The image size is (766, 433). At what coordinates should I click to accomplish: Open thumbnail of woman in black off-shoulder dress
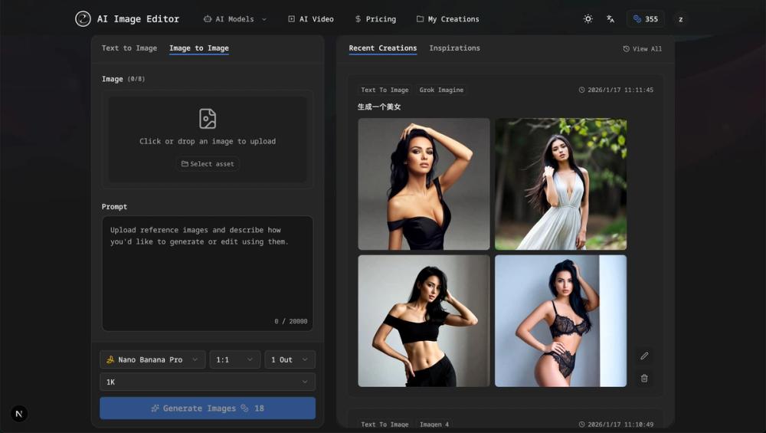pos(424,184)
